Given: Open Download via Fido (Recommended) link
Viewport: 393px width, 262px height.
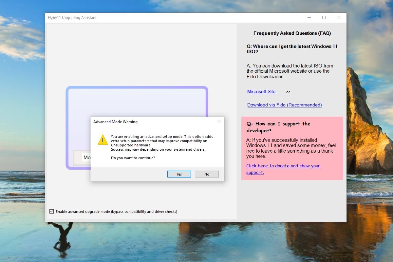Looking at the screenshot, I should pos(285,105).
